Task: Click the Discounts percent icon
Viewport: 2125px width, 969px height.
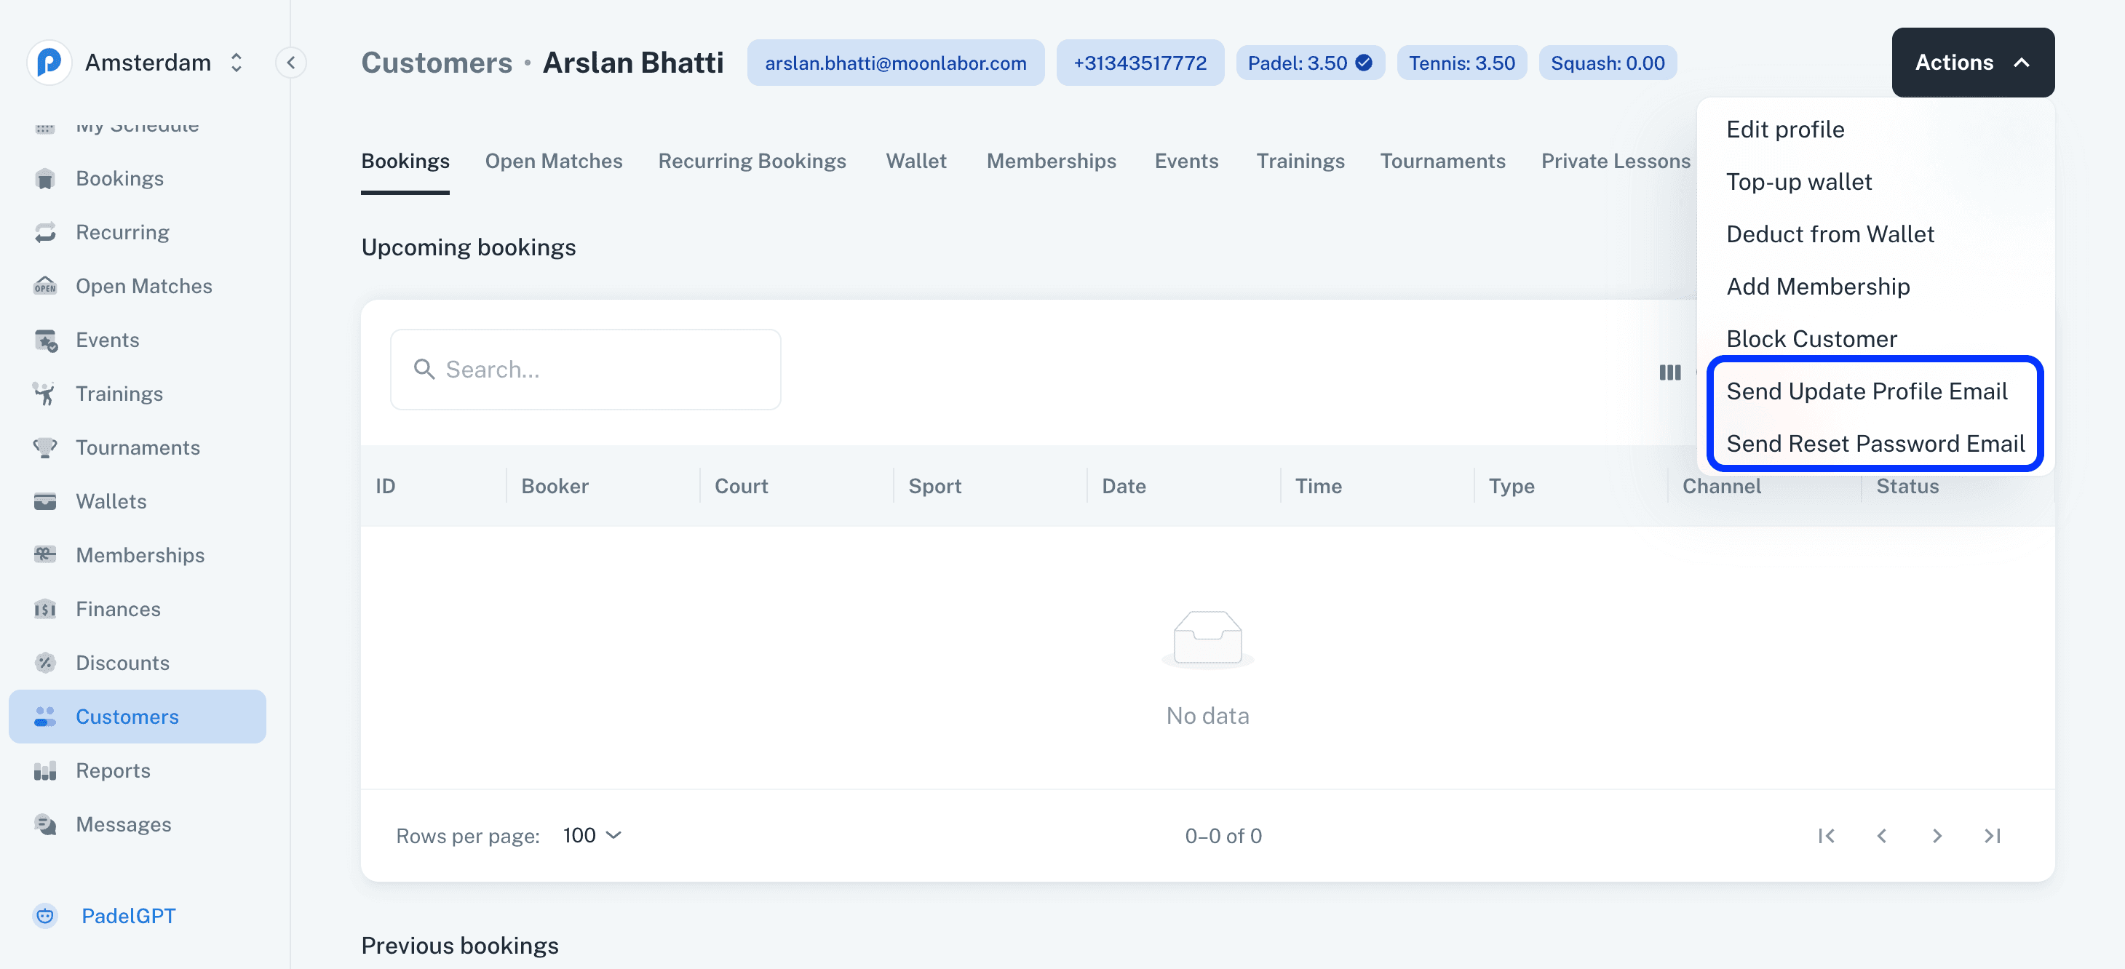Action: coord(45,662)
